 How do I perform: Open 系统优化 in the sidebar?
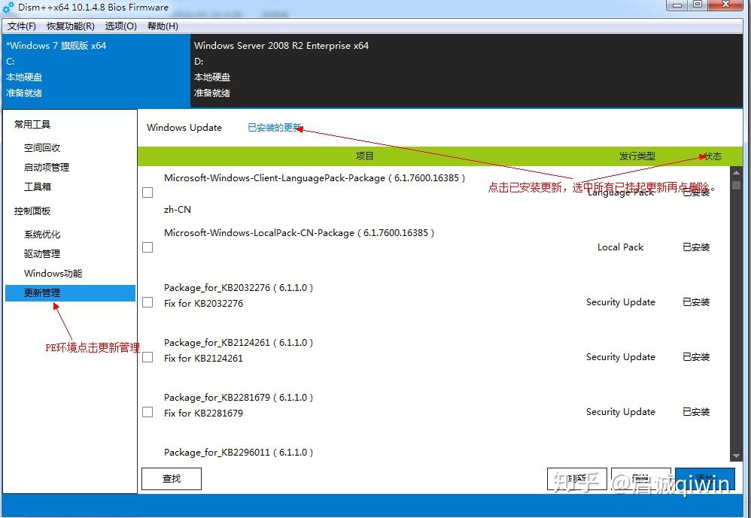pos(42,235)
